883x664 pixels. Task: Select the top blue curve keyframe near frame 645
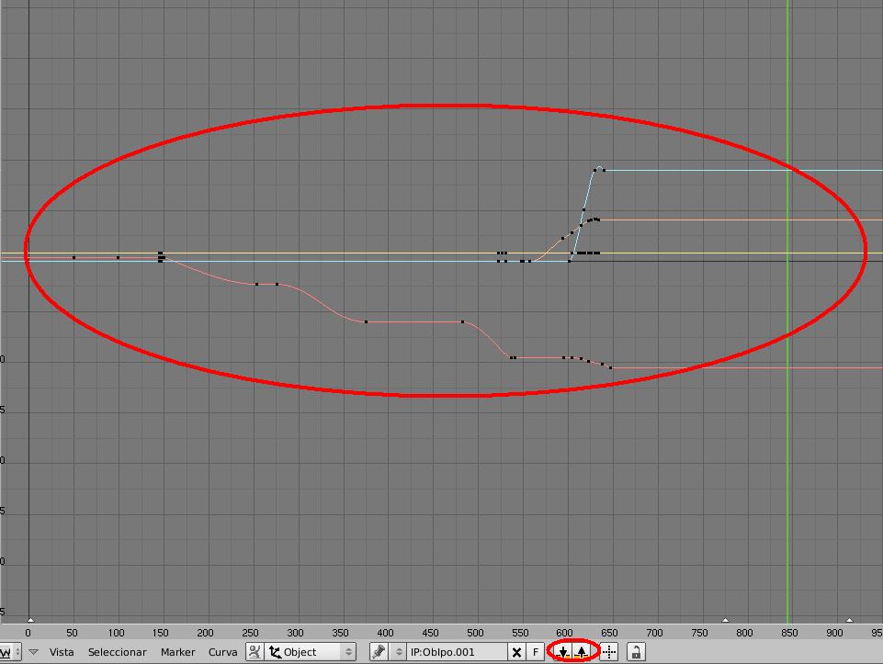pos(604,170)
